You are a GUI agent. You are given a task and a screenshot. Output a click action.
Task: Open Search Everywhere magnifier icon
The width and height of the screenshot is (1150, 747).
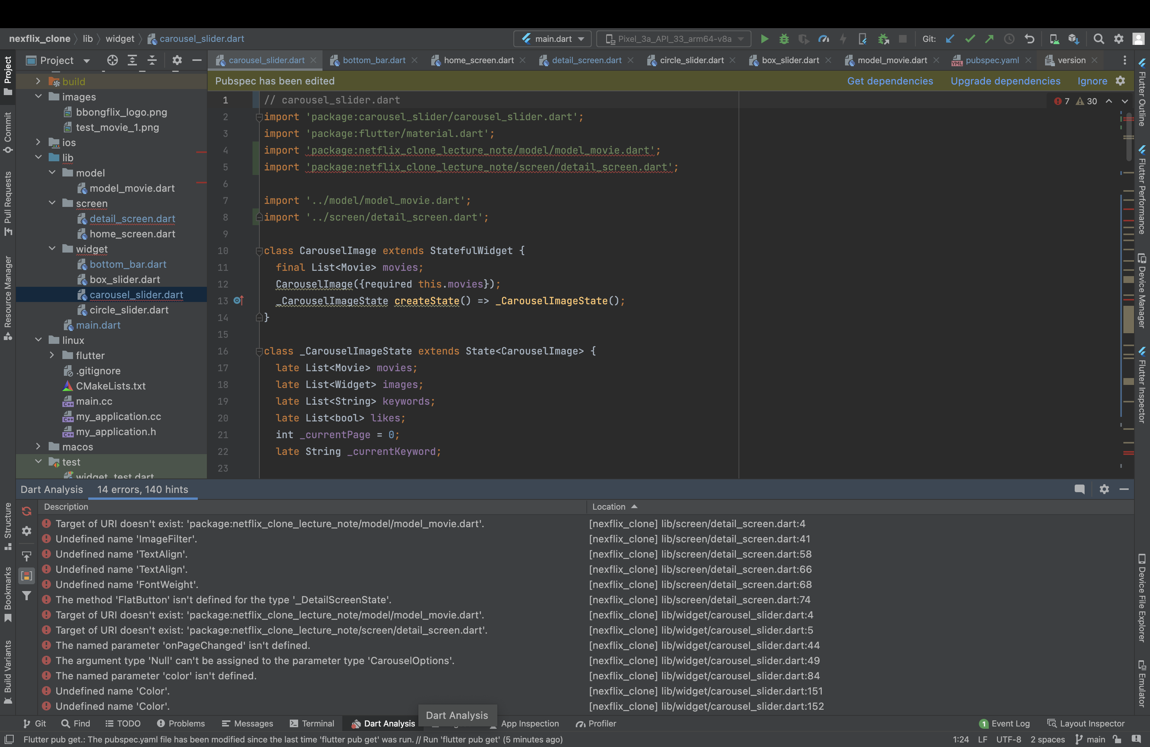pyautogui.click(x=1098, y=39)
